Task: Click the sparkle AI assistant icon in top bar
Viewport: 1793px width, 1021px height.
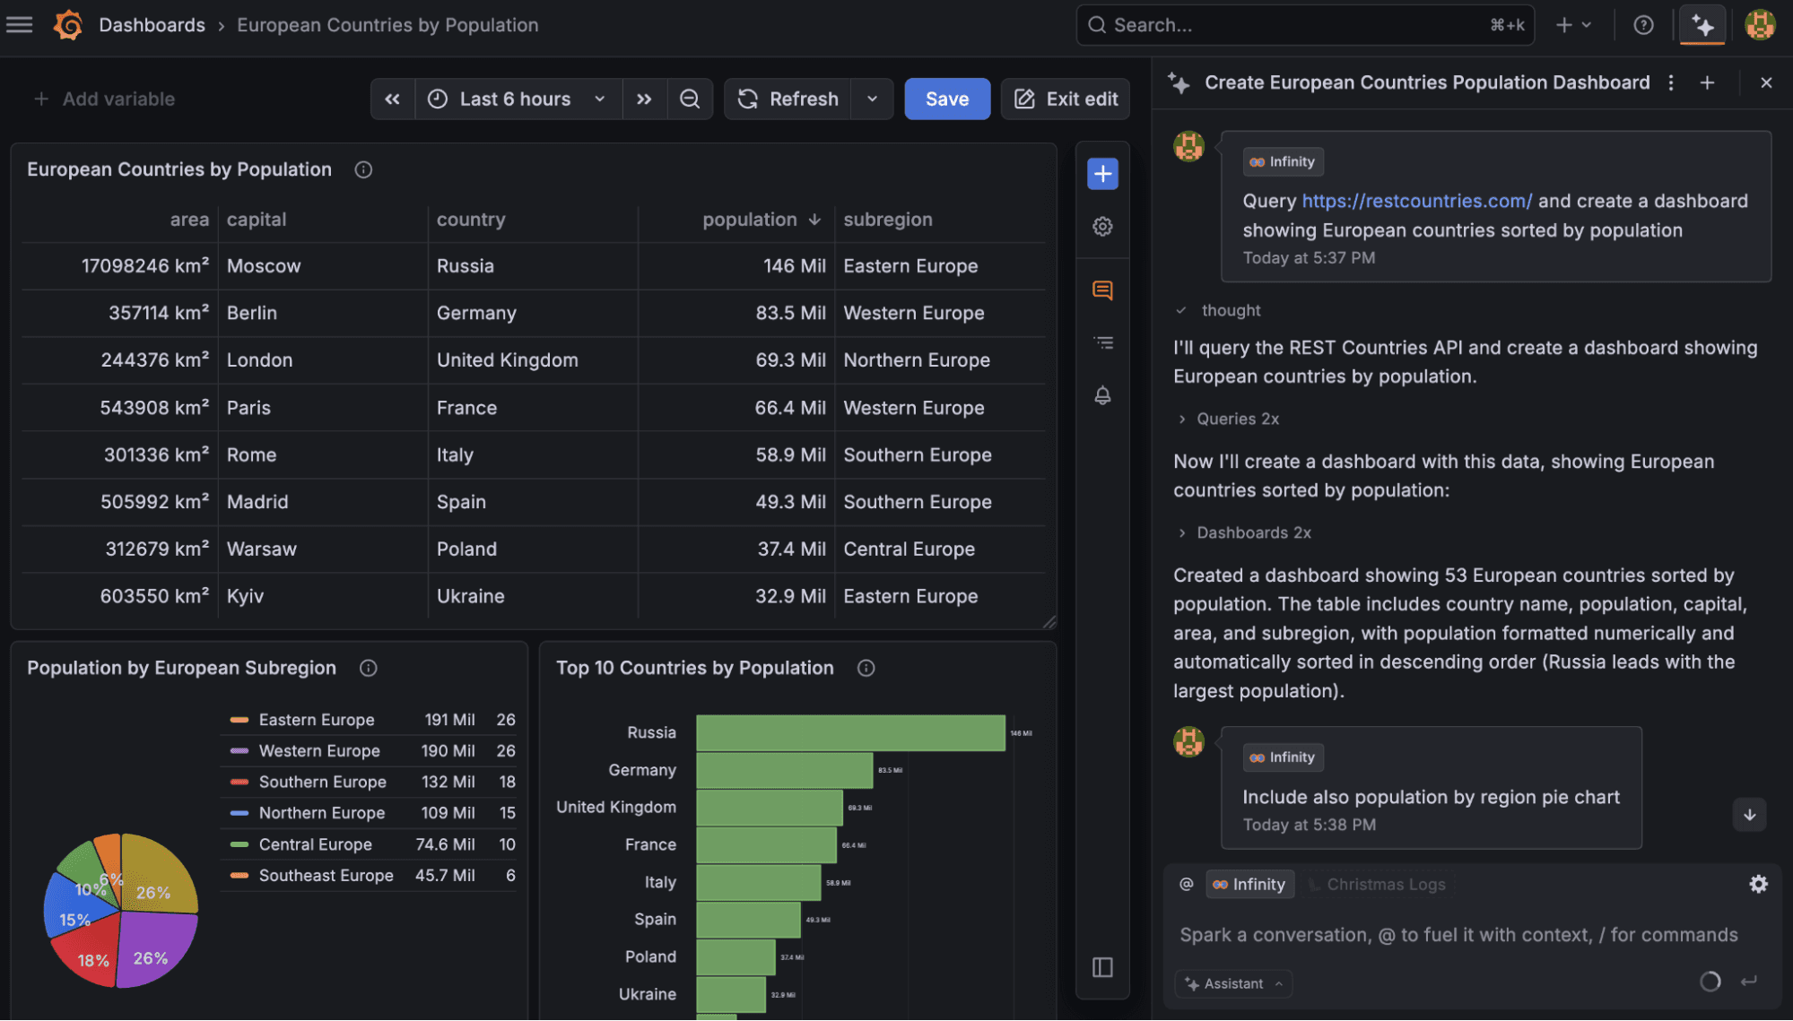Action: pos(1702,24)
